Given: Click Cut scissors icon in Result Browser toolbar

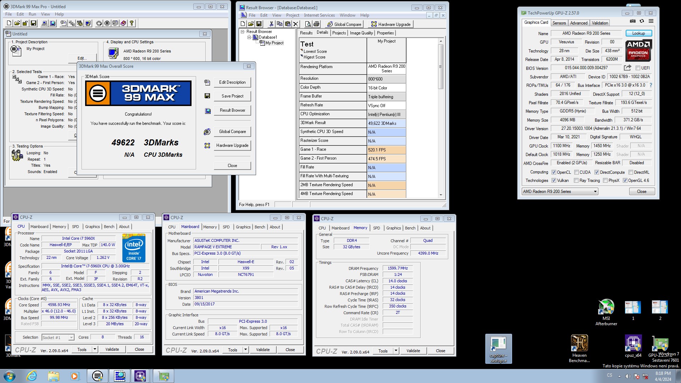Looking at the screenshot, I should click(271, 24).
